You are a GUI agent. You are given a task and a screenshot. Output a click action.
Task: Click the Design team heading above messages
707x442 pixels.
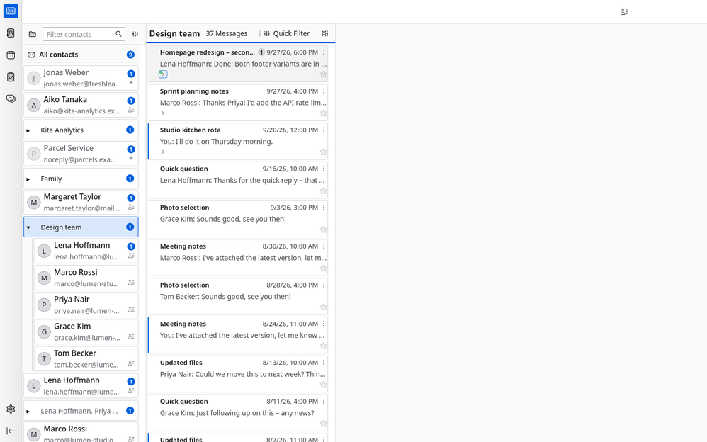tap(174, 33)
